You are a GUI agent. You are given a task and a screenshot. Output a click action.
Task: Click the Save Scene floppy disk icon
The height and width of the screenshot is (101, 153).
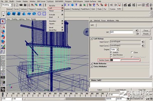25,5
